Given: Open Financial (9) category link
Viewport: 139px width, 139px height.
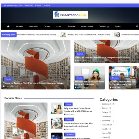Looking at the screenshot, I should tap(107, 125).
